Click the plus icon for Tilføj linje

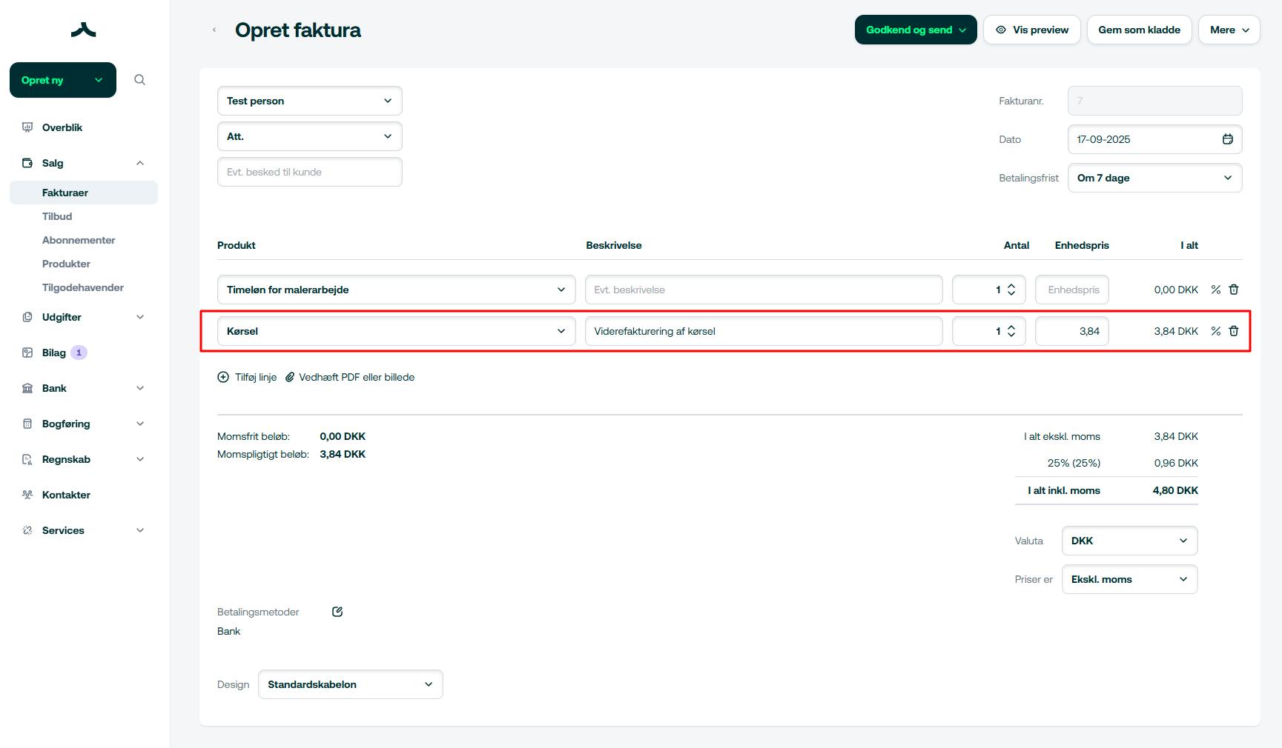click(x=223, y=377)
